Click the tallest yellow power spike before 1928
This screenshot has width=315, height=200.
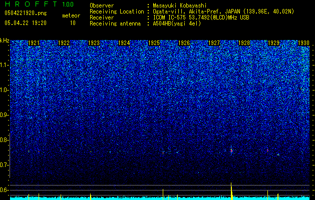231,191
